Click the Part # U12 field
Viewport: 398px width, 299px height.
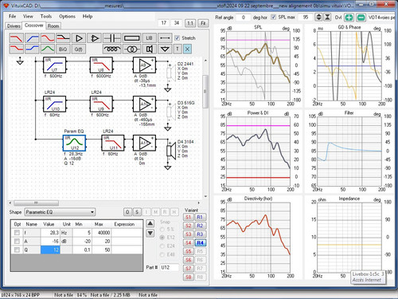(x=170, y=267)
